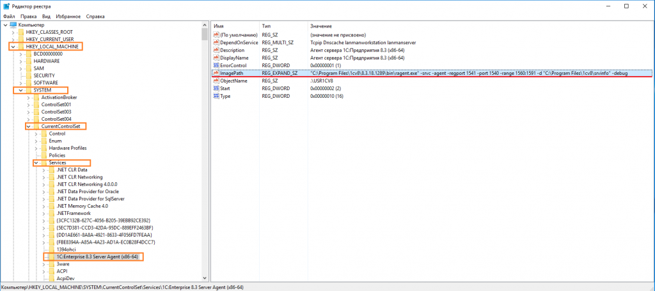Image resolution: width=655 pixels, height=291 pixels.
Task: Click the HKEY_CLASSES_ROOT folder icon
Action: tap(21, 32)
